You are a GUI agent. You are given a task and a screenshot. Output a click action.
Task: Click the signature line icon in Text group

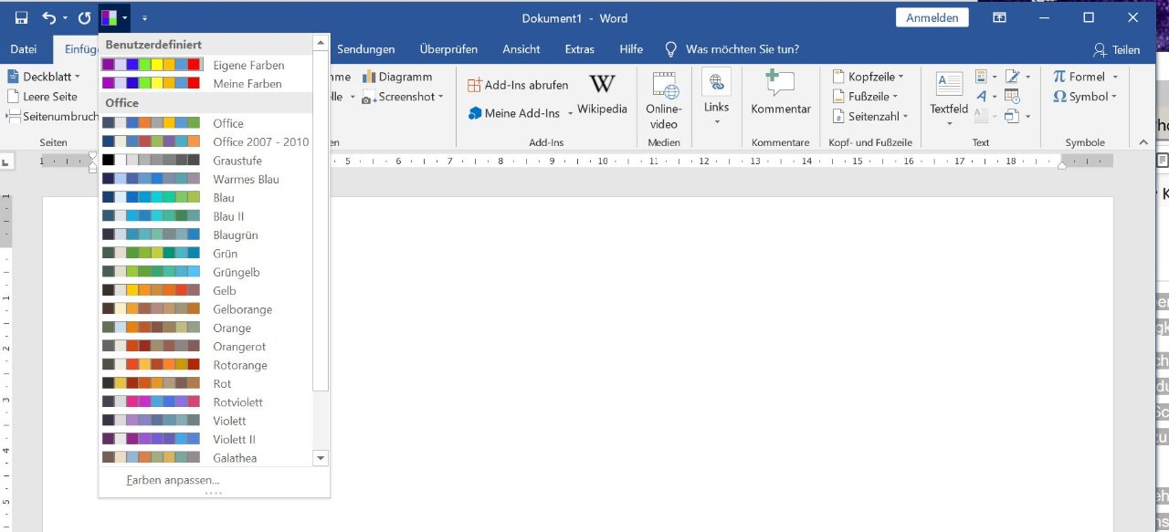1012,77
